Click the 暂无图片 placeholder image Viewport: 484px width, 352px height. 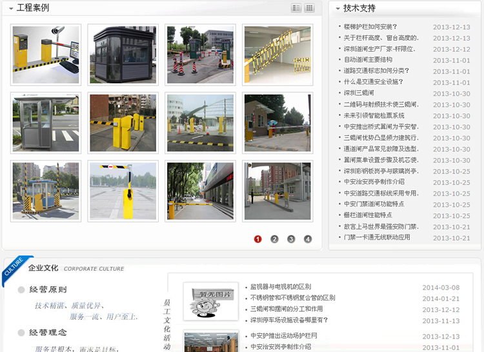pyautogui.click(x=211, y=302)
